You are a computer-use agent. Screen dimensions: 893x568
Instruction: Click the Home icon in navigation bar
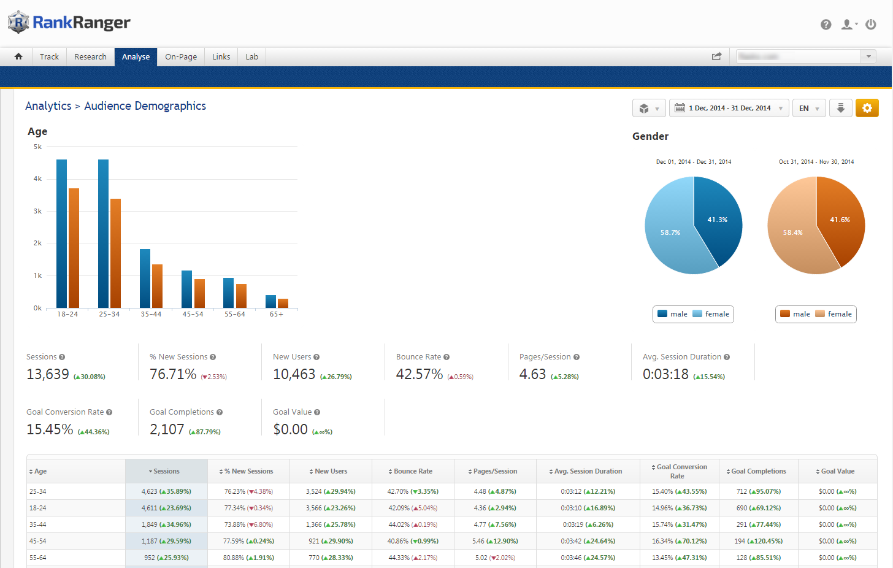click(18, 56)
